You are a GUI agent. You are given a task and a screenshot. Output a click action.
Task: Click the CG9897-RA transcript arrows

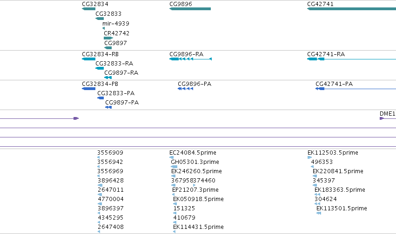[x=108, y=78]
